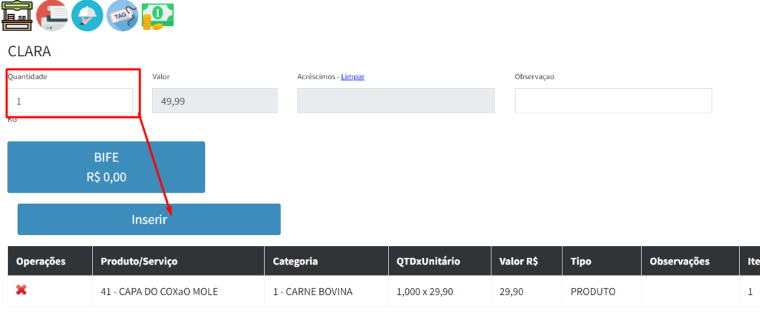Click the Operações column header

pyautogui.click(x=41, y=261)
